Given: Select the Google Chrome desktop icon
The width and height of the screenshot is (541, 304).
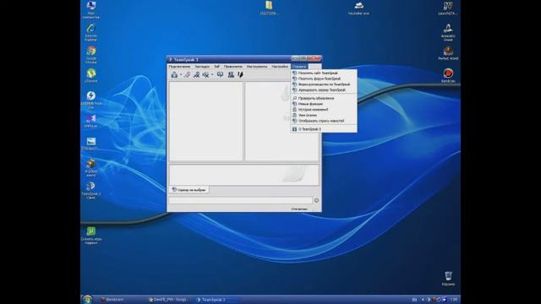Looking at the screenshot, I should (91, 55).
